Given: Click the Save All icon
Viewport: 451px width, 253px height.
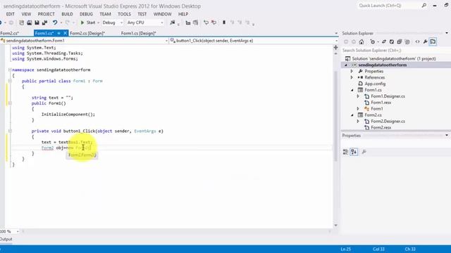Looking at the screenshot, I should coord(44,22).
